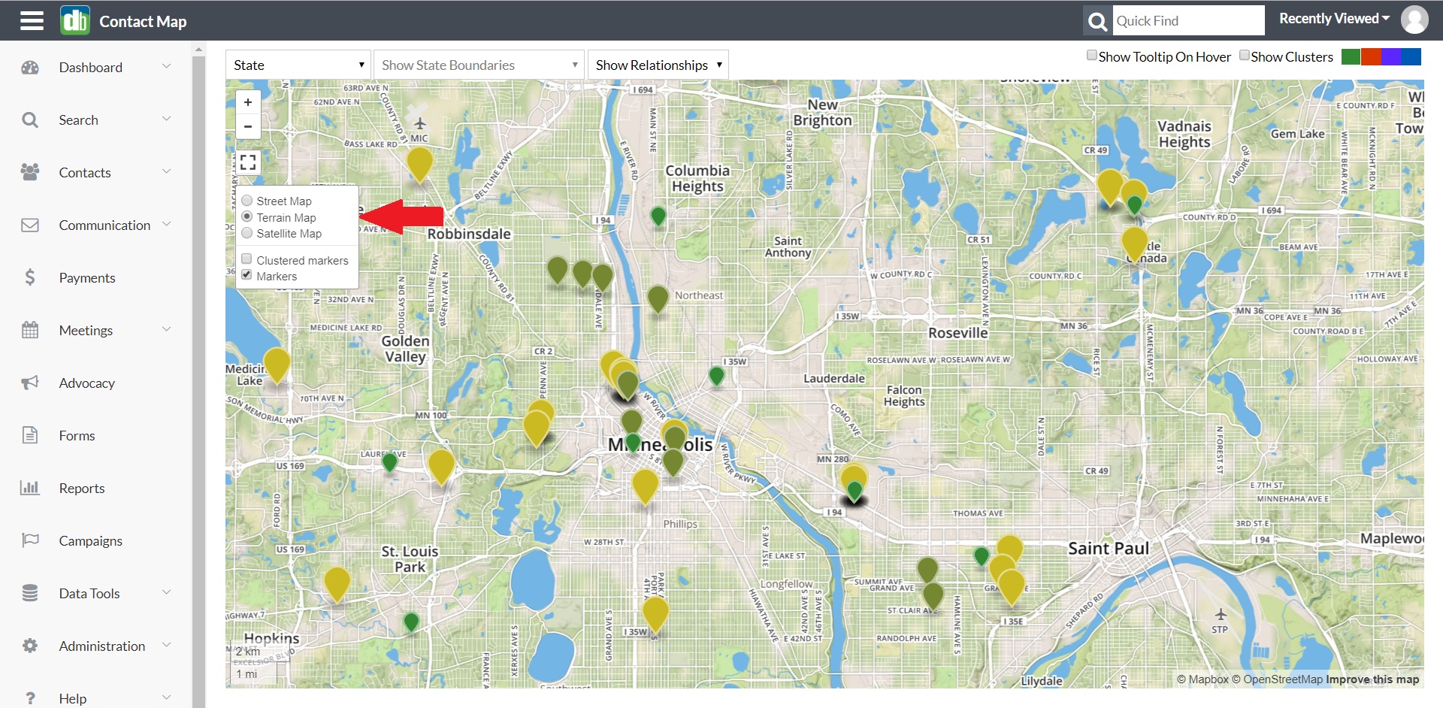Click the purple legend color swatch
The width and height of the screenshot is (1443, 708).
pos(1391,56)
